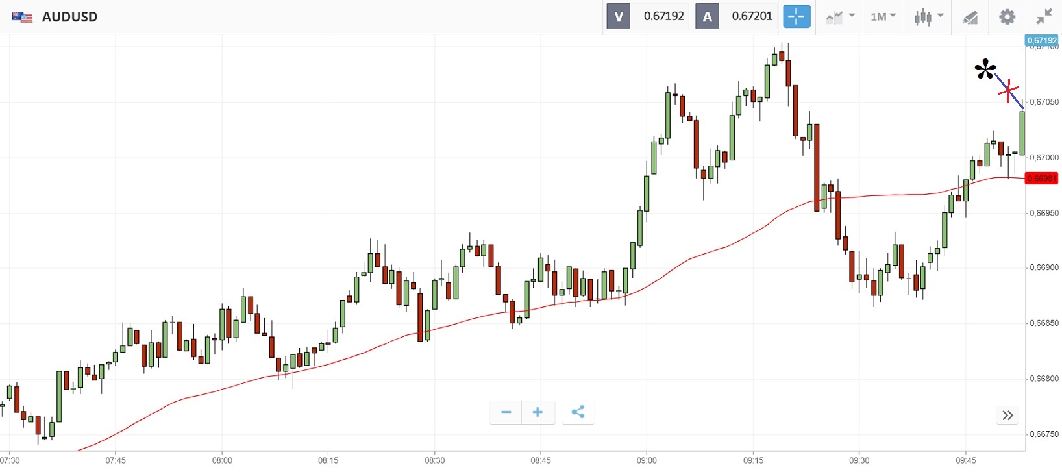Select the drawing tools pencil icon

click(970, 18)
